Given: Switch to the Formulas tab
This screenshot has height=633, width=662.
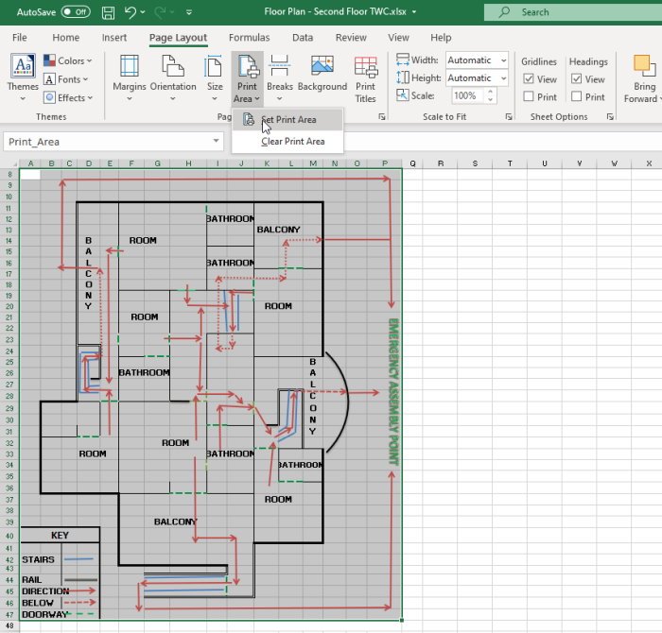Looking at the screenshot, I should [x=249, y=38].
